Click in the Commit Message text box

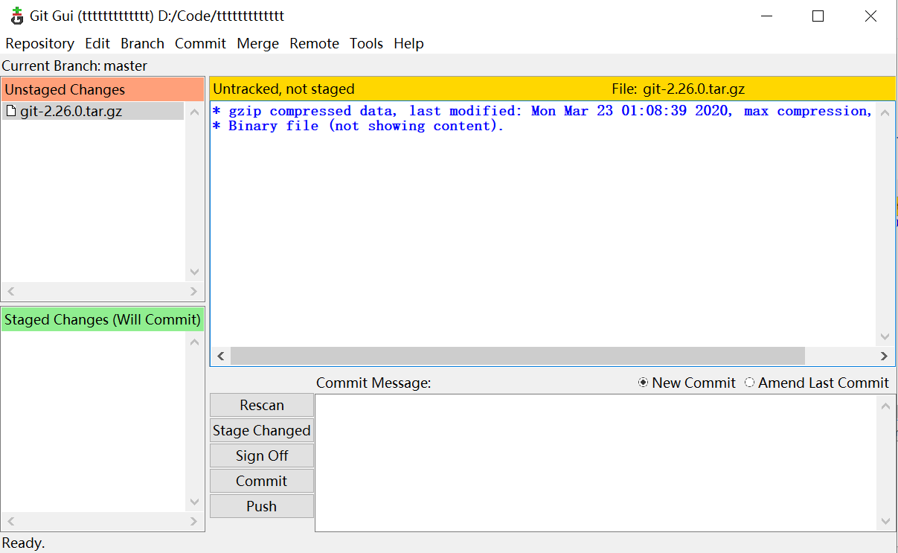(596, 463)
